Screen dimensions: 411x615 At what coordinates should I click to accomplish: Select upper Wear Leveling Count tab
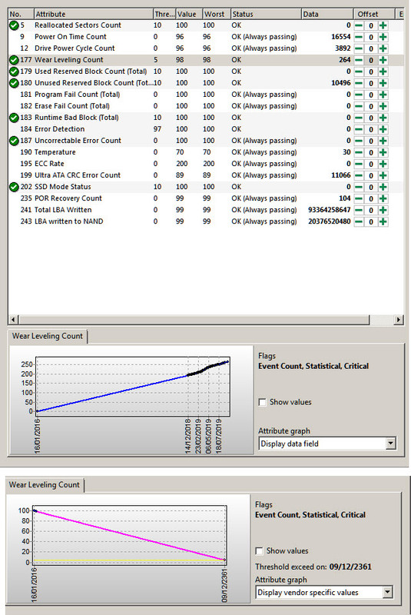click(x=48, y=336)
